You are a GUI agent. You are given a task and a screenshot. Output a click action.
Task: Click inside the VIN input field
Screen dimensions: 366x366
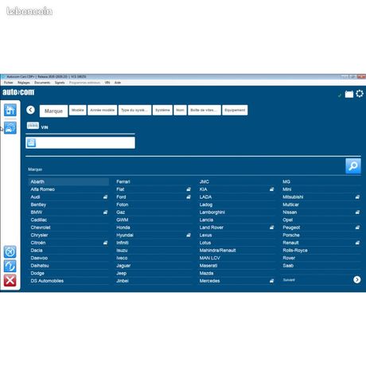(x=80, y=142)
